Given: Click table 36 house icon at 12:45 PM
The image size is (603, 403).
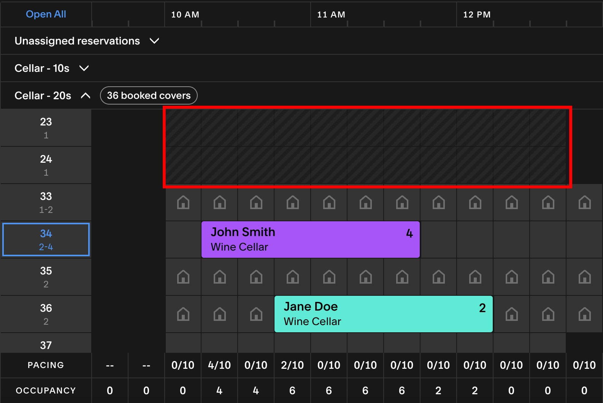Looking at the screenshot, I should point(585,314).
